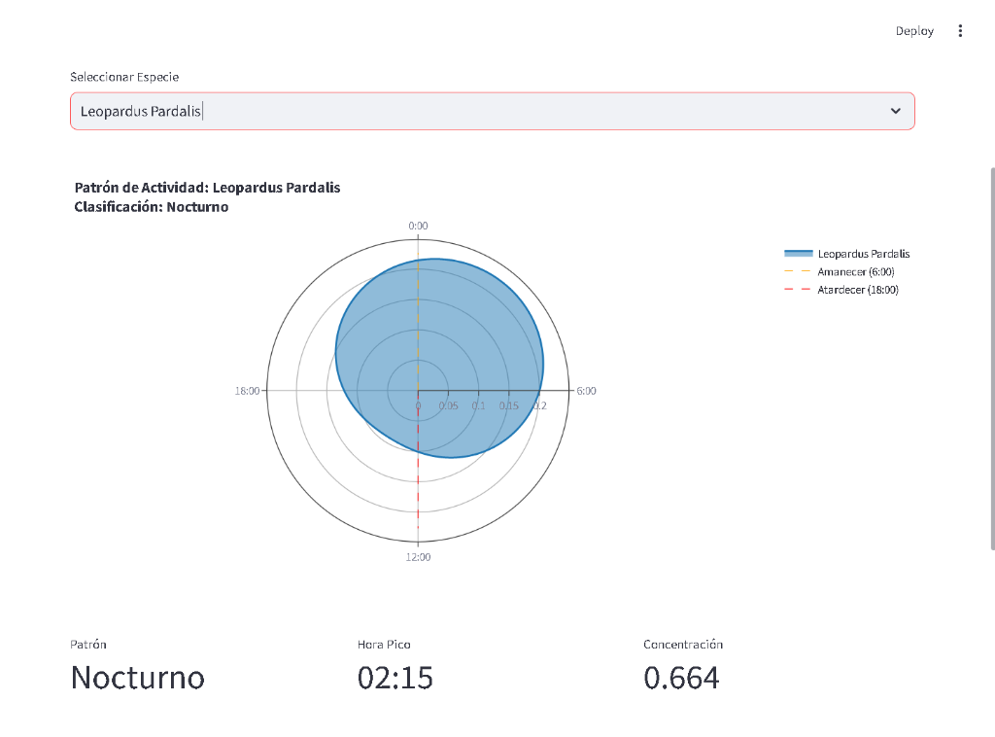Click the blue Leopardus Pardalis legend swatch

(x=797, y=254)
